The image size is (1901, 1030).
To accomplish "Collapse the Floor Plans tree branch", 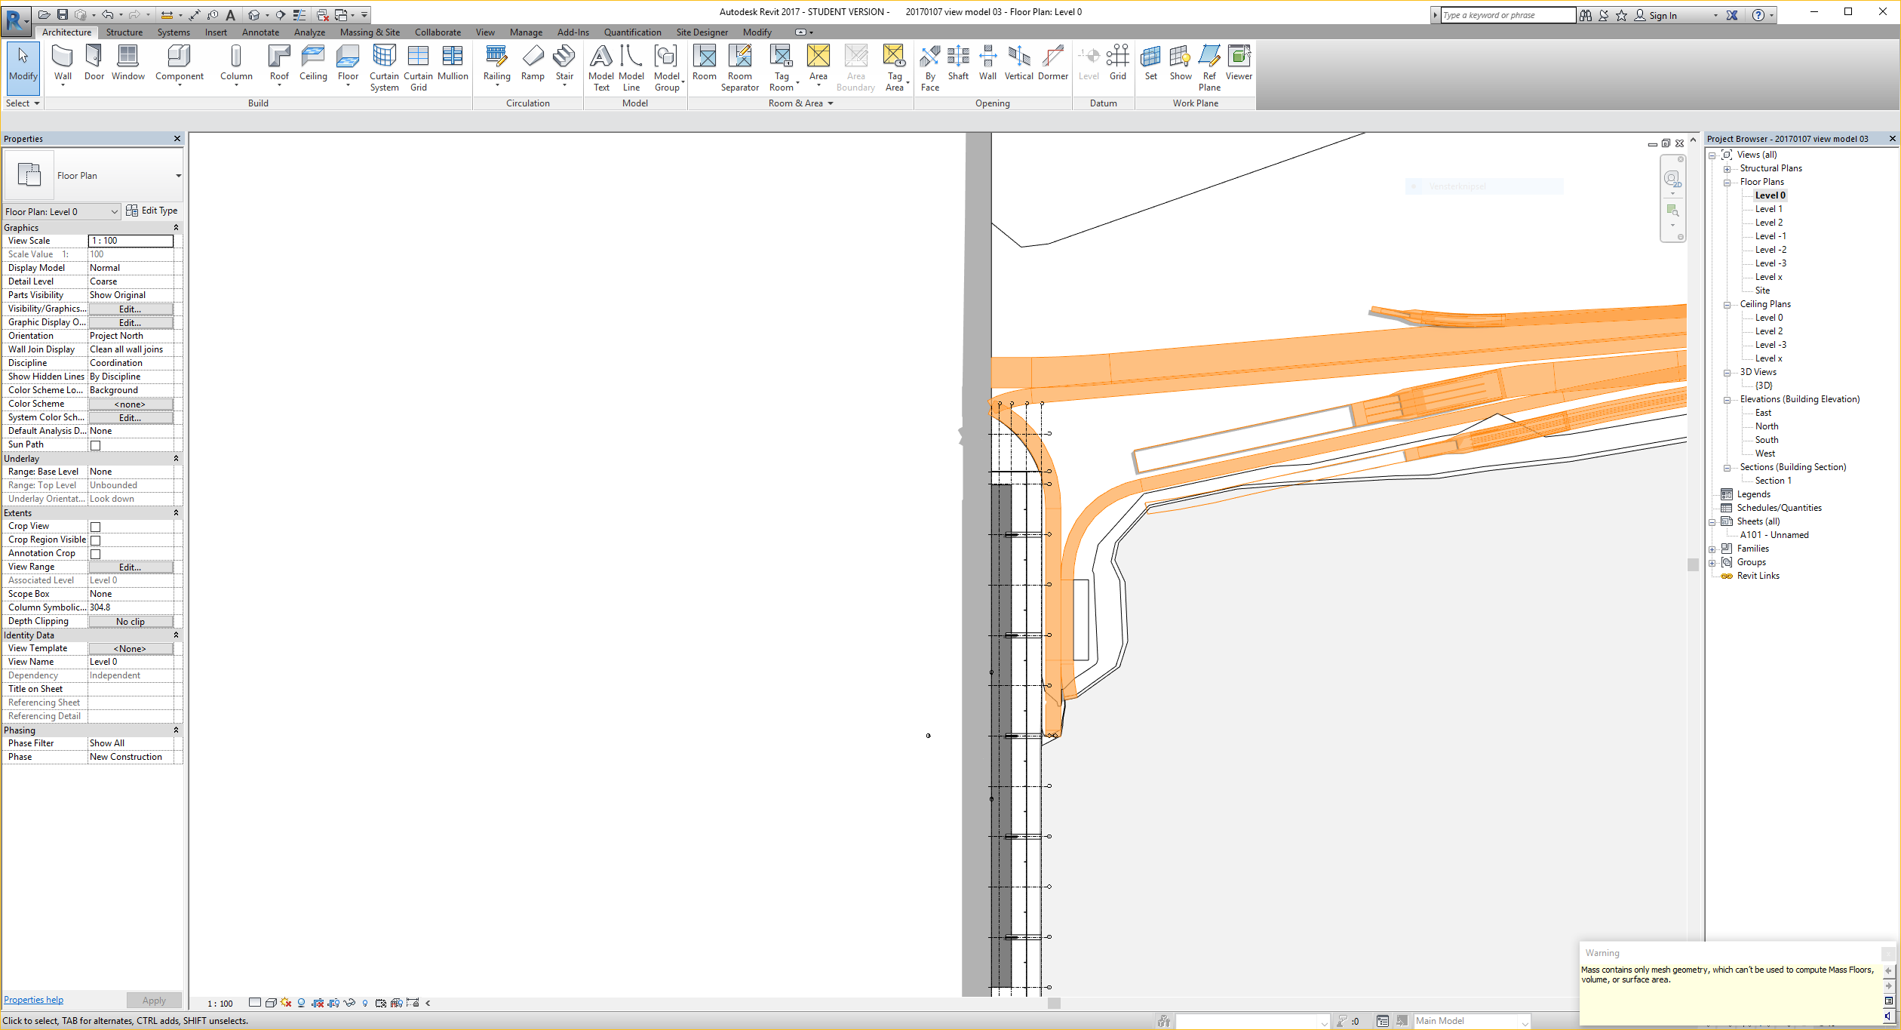I will (x=1728, y=182).
